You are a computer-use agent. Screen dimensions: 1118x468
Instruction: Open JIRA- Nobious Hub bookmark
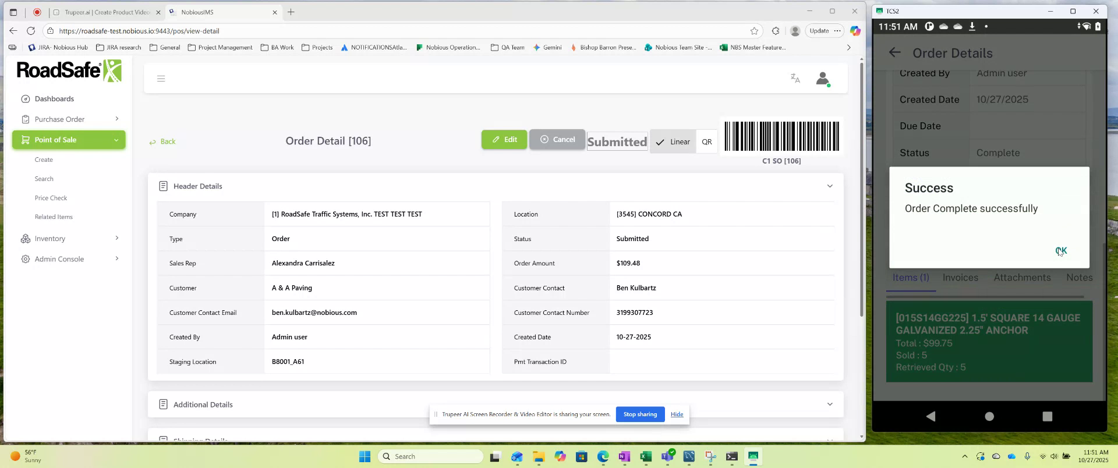click(58, 48)
